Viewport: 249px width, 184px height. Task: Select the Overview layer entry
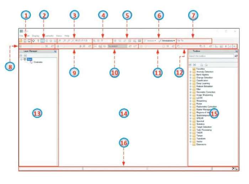pos(38,62)
